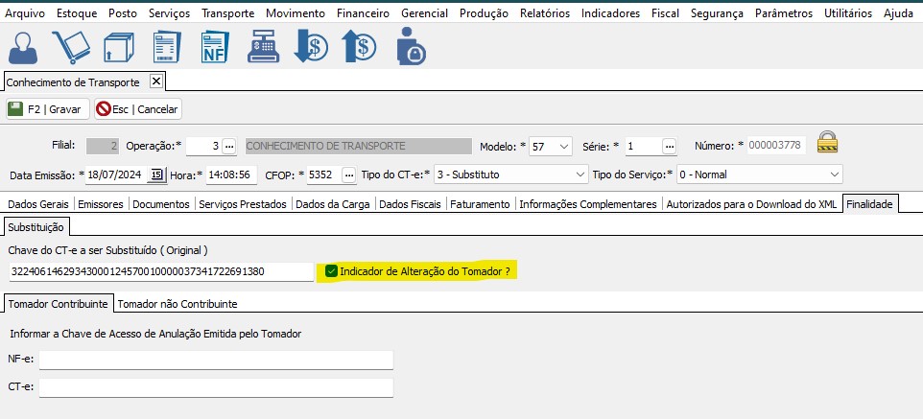The width and height of the screenshot is (923, 419).
Task: Open the Fiscal menu
Action: (x=664, y=13)
